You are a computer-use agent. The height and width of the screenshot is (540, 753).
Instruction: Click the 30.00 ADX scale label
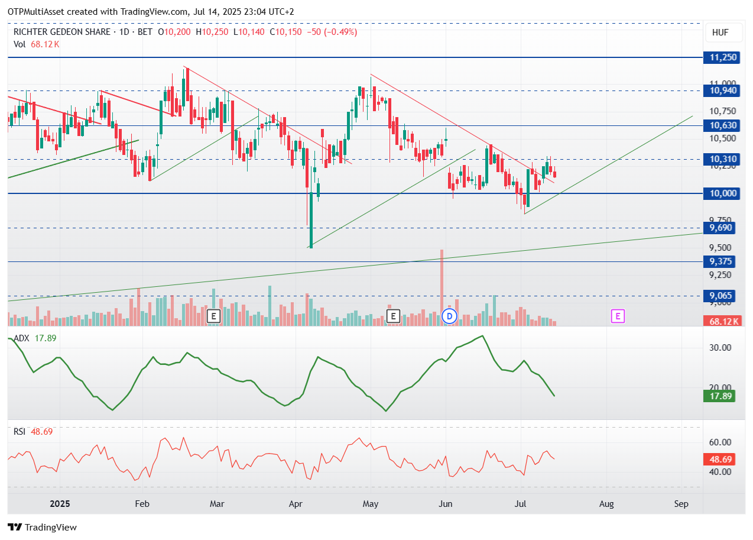(x=720, y=348)
